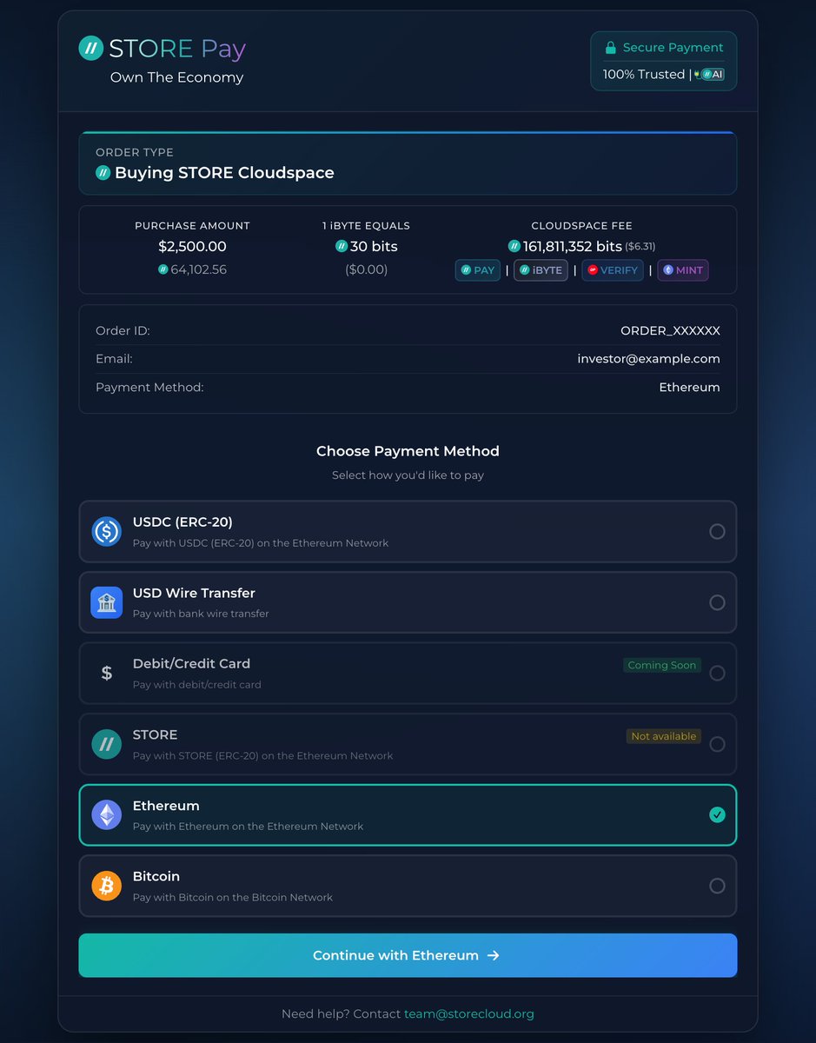
Task: Click the Not available badge
Action: pyautogui.click(x=664, y=736)
